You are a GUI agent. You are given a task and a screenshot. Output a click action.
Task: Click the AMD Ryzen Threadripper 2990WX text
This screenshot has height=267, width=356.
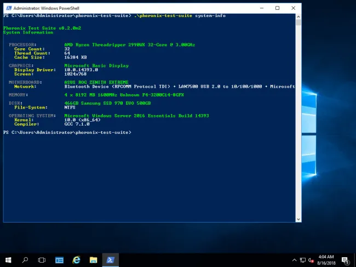tap(130, 45)
